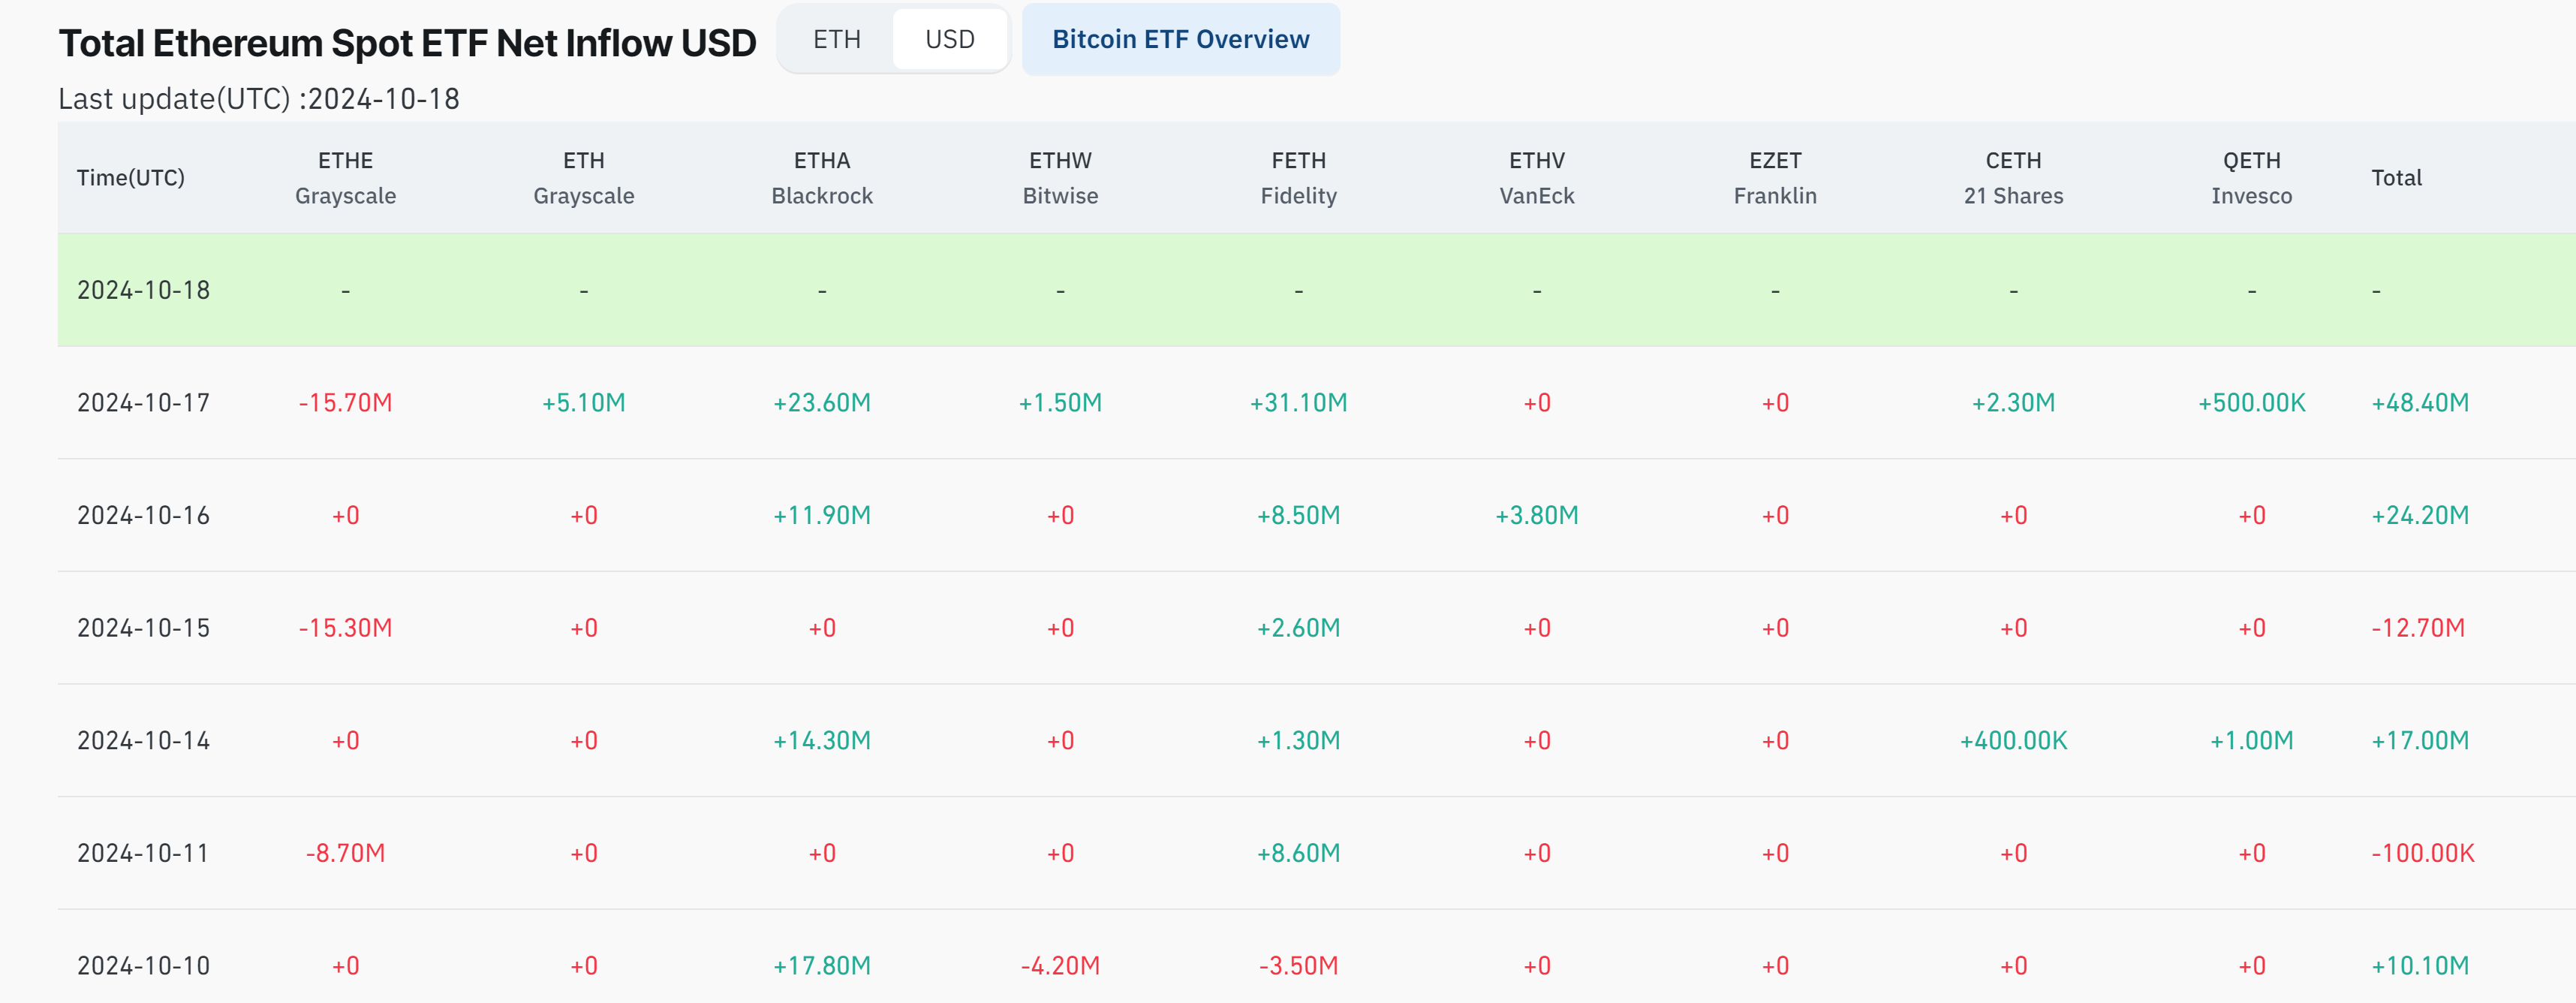Click the ETHA Blackrock column header
The height and width of the screenshot is (1003, 2576).
coord(821,178)
